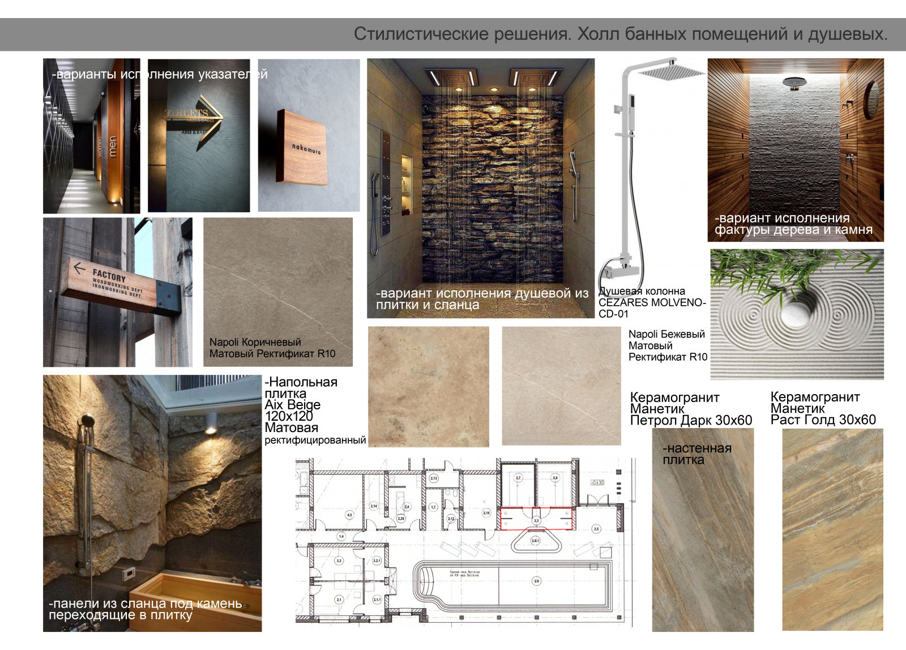
Task: Choose the Манетик Петрол Дарк tile swatch
Action: tap(703, 538)
